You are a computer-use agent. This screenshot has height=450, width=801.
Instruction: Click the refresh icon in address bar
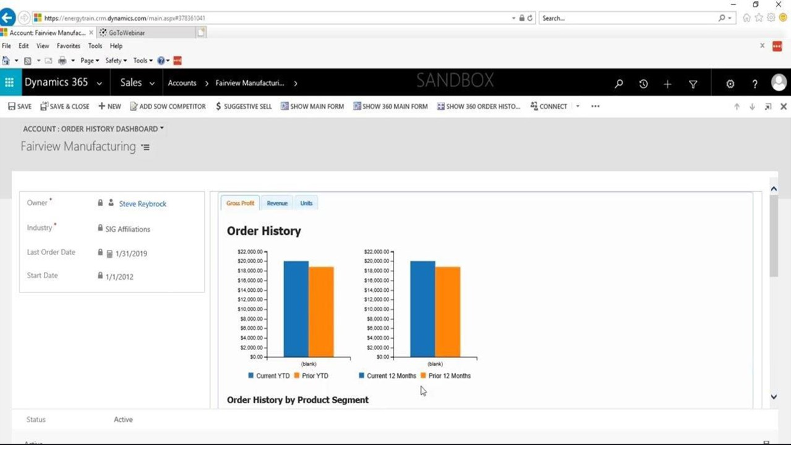pyautogui.click(x=530, y=18)
